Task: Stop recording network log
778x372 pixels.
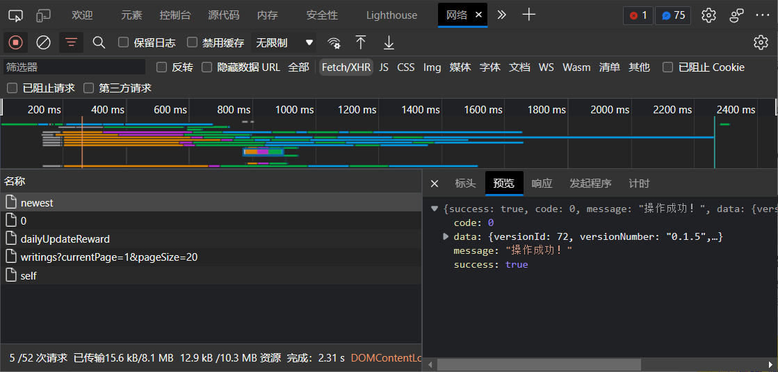Action: [x=15, y=42]
